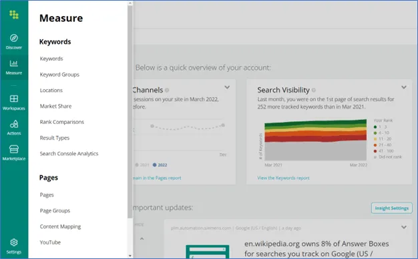
Task: Toggle Did not rank legend entry
Action: tap(388, 157)
